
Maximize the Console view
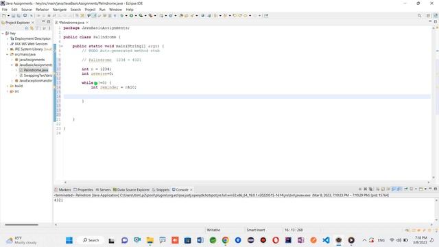436,189
